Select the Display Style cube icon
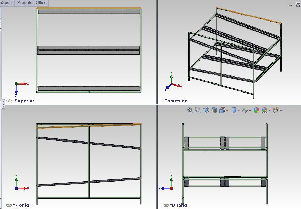Screen dimensions: 301x209 [x=234, y=110]
